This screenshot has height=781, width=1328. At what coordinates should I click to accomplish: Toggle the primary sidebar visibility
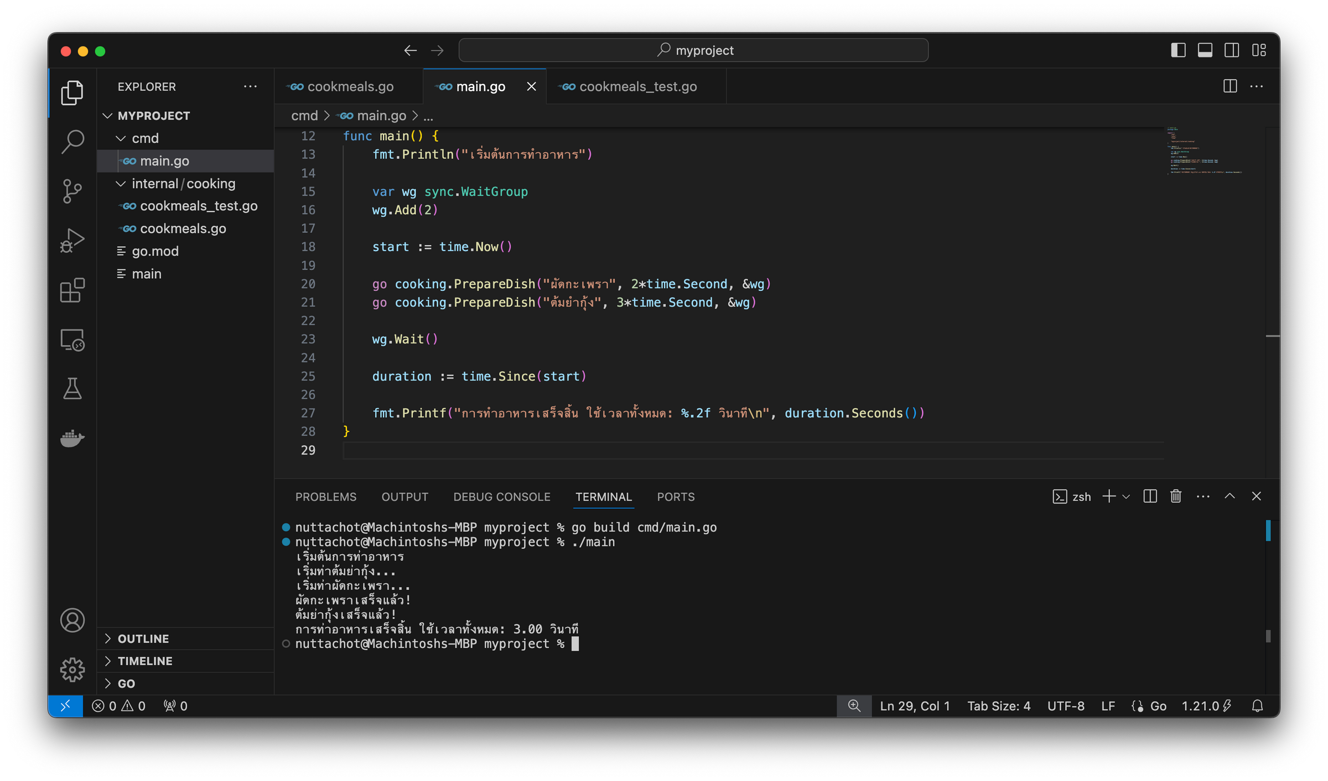click(x=1178, y=50)
